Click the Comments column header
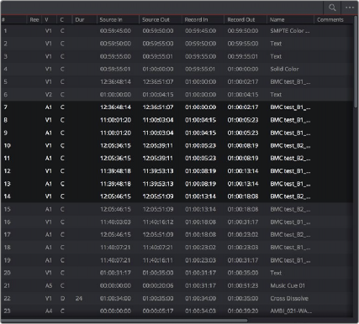This screenshot has width=359, height=324. tap(330, 20)
